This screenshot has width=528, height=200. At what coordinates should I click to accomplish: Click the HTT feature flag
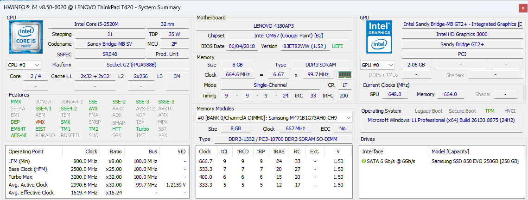[x=117, y=129]
